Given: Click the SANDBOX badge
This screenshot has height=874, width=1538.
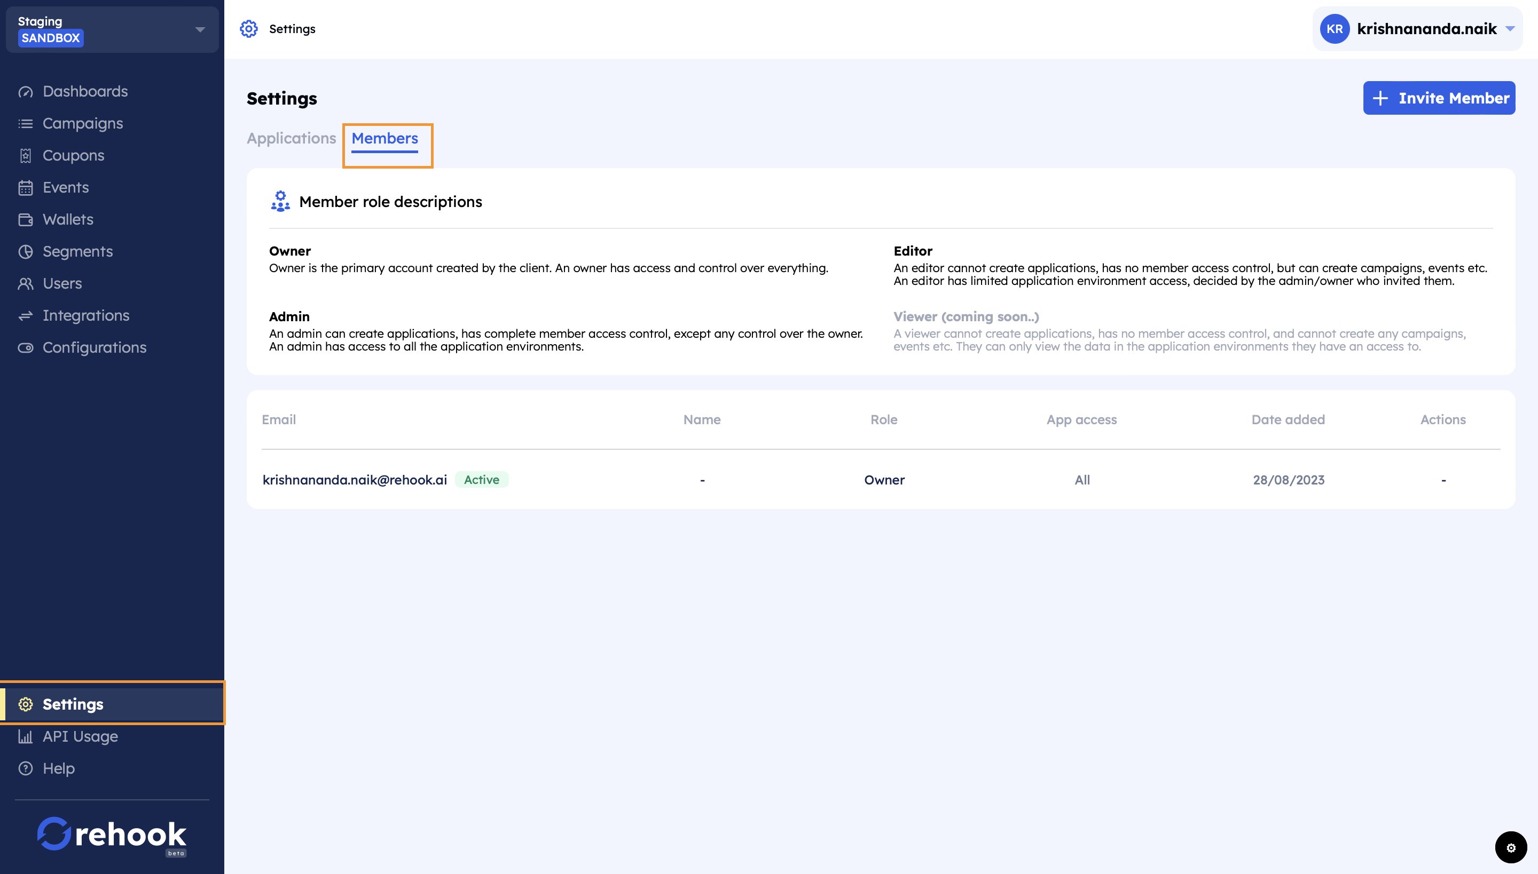Looking at the screenshot, I should (x=50, y=38).
